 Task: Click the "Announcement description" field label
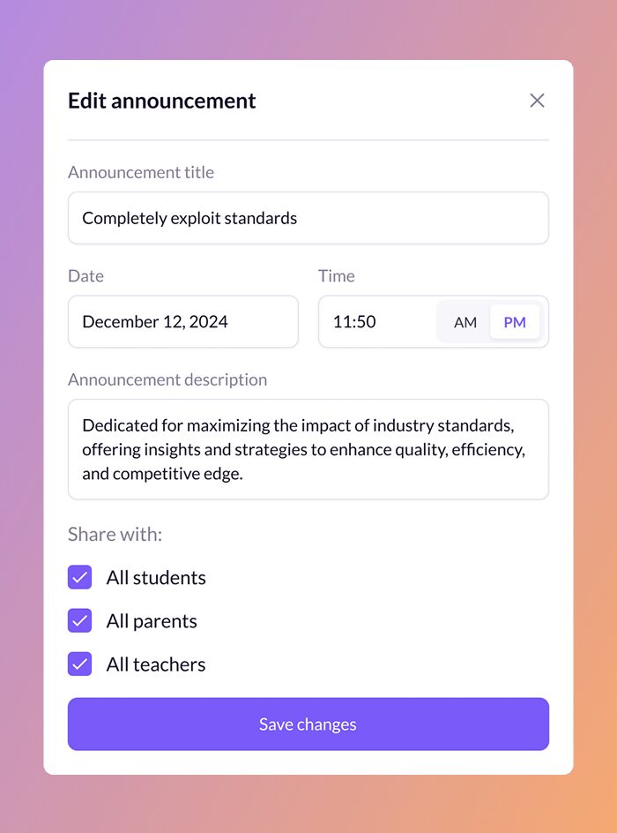pyautogui.click(x=167, y=379)
